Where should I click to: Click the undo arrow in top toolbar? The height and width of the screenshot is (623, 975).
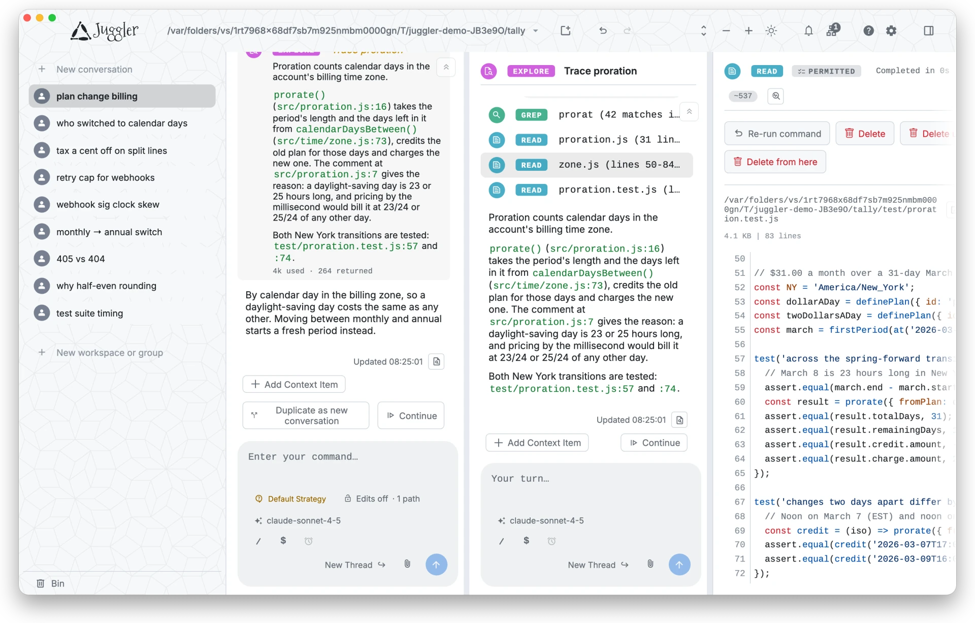click(x=603, y=30)
